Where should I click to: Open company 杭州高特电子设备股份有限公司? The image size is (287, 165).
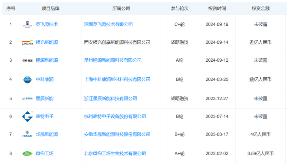point(115,116)
